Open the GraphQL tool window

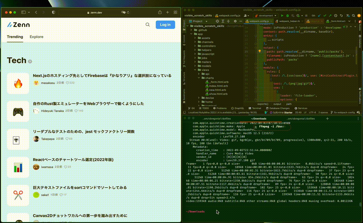[237, 108]
